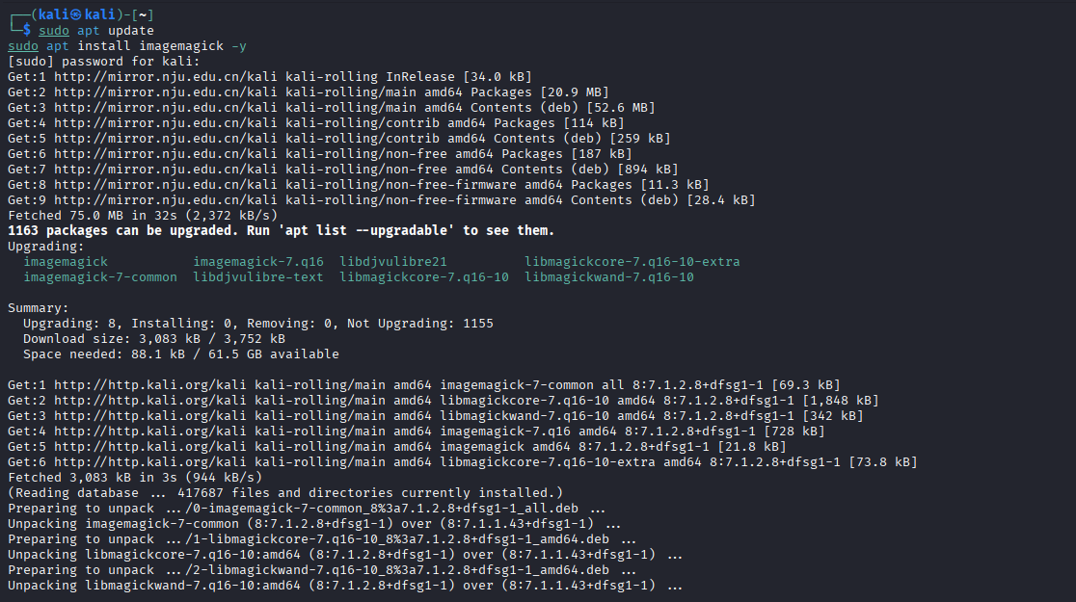Click the mirror.nju.edu.cn URL on Get:1 line
This screenshot has width=1076, height=602.
tap(166, 77)
